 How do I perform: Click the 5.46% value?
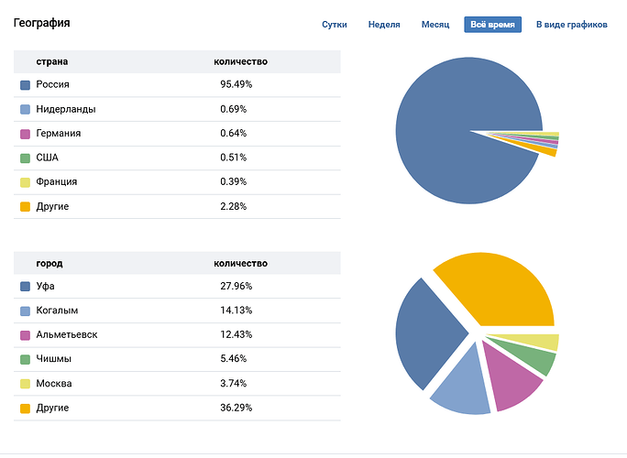click(x=233, y=359)
